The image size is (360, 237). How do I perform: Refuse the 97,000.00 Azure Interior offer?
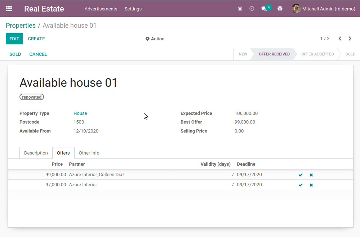311,185
